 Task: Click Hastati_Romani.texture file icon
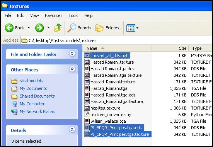tap(87, 82)
